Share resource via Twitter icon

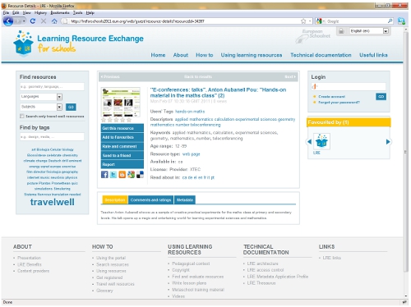point(113,175)
